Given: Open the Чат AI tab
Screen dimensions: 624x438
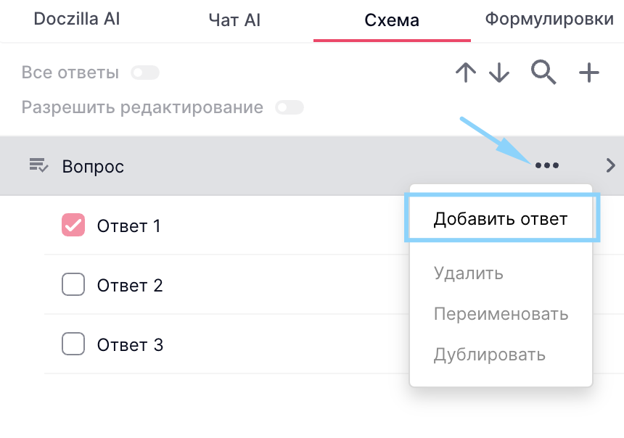Looking at the screenshot, I should tap(234, 20).
